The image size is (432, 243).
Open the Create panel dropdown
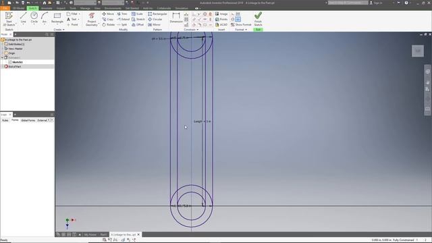click(x=59, y=30)
